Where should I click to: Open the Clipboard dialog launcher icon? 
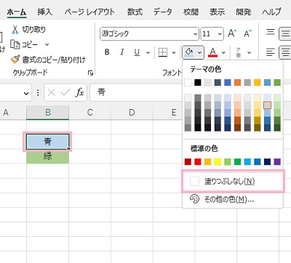point(91,73)
